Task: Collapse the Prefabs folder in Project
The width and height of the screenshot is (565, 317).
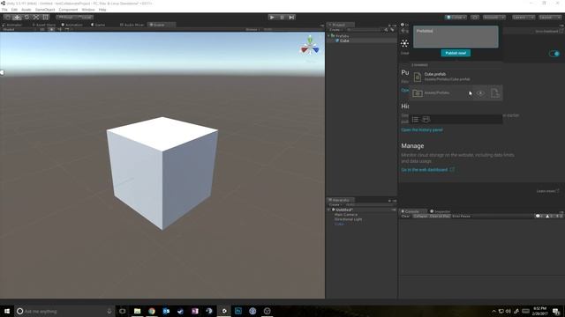Action: click(328, 36)
